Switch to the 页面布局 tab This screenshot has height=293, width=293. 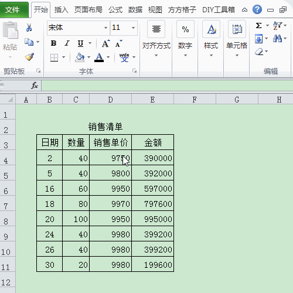(x=88, y=10)
